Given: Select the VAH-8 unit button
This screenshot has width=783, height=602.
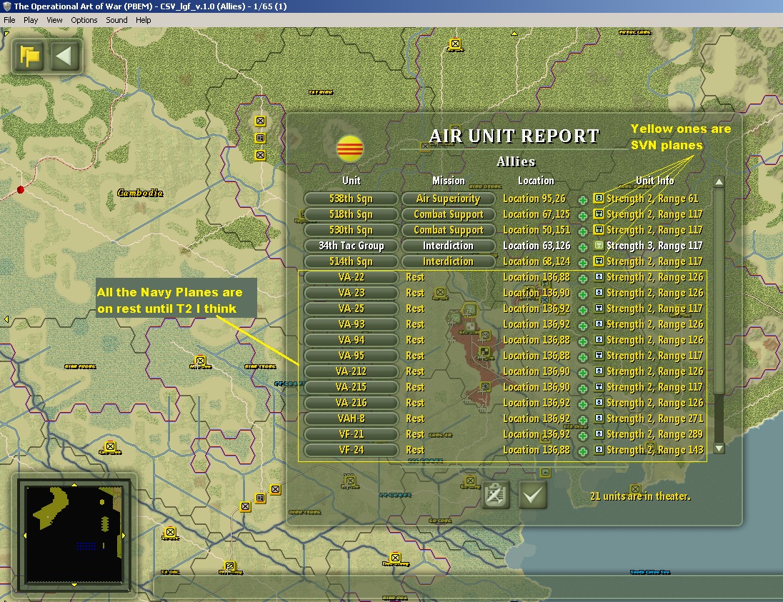Looking at the screenshot, I should point(351,418).
